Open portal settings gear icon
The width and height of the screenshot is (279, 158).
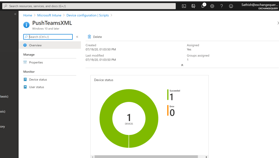[x=212, y=6]
